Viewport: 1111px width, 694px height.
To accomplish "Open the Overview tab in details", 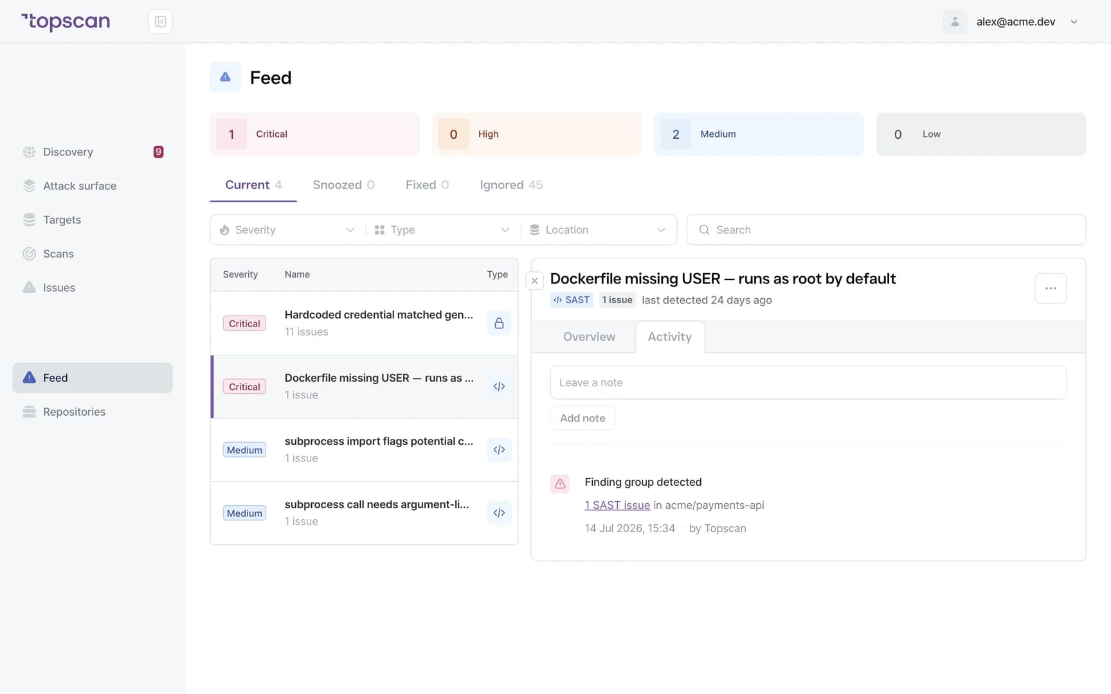I will tap(589, 337).
